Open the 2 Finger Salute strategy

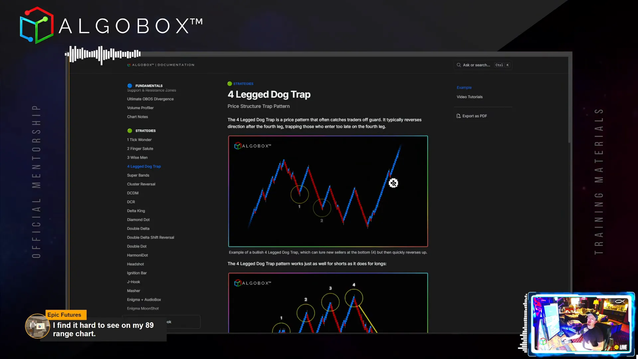(140, 149)
